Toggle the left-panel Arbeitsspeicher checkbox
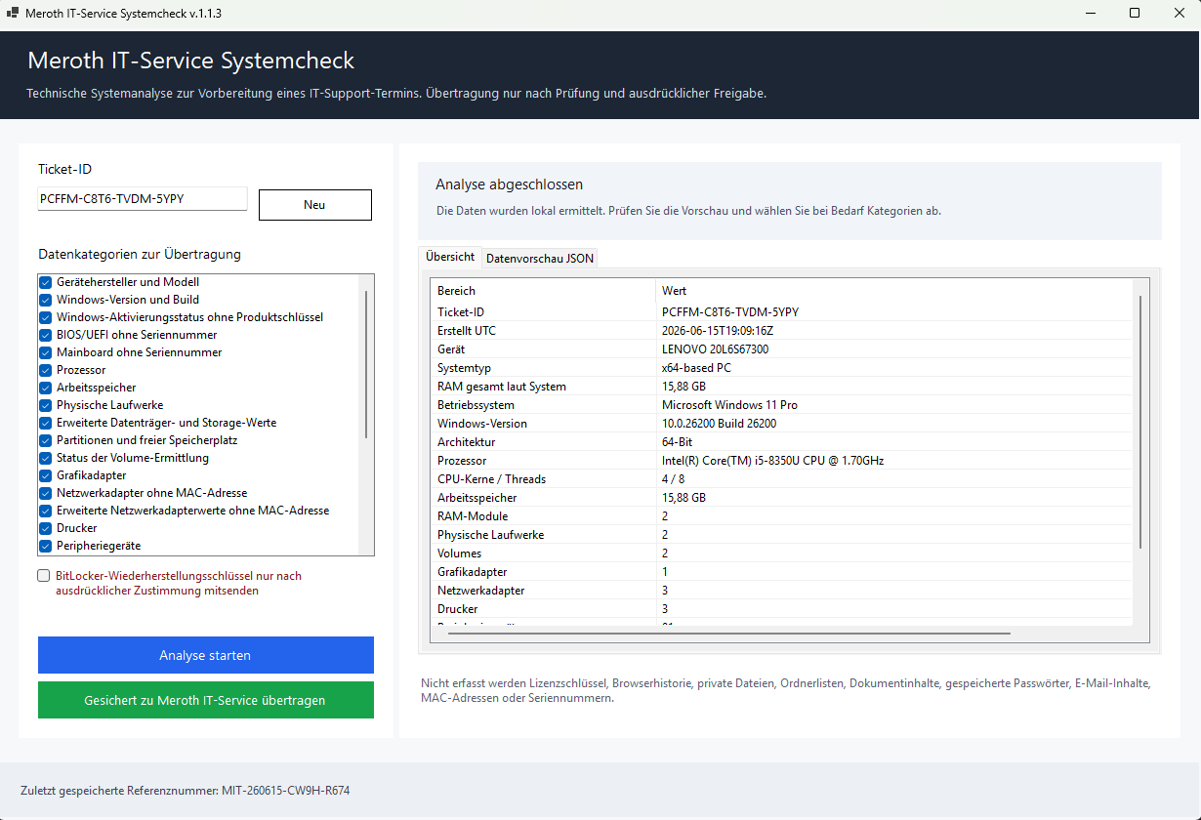1201x820 pixels. [x=45, y=388]
